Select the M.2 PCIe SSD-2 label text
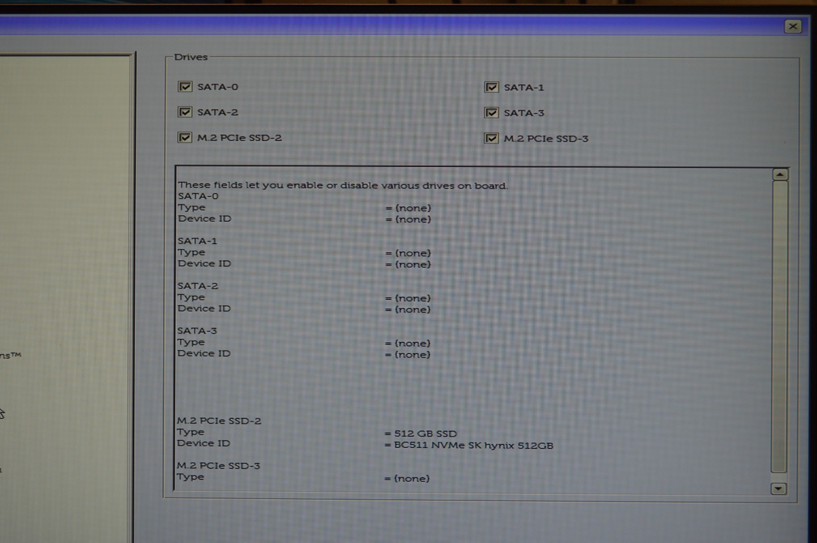Screen dimensions: 817x543 pos(240,137)
